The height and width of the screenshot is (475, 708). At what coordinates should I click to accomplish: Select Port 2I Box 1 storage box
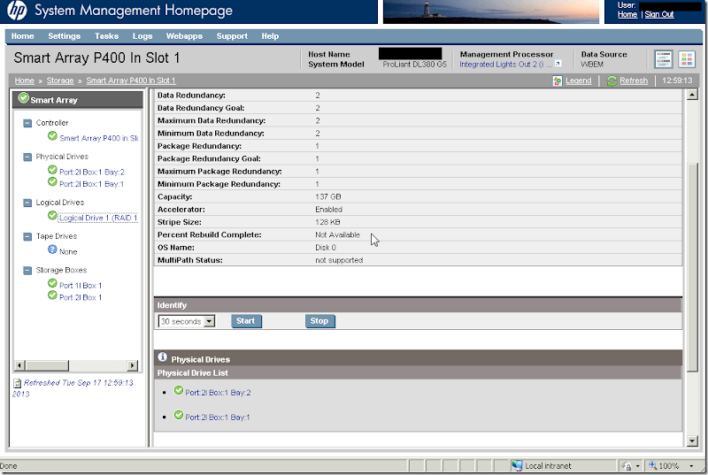tap(81, 298)
